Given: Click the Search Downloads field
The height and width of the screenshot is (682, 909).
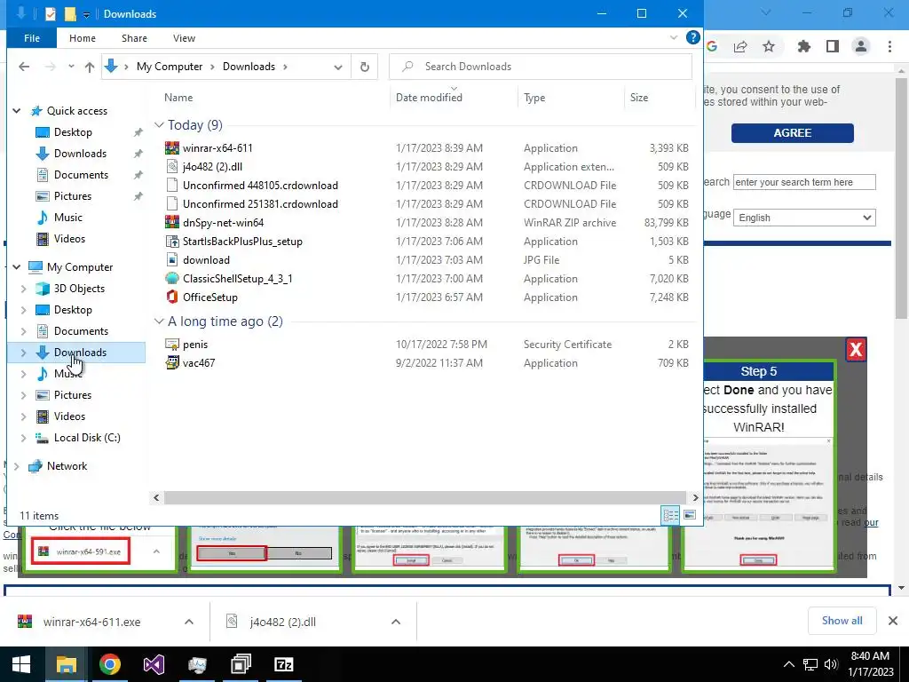Looking at the screenshot, I should click(x=541, y=67).
